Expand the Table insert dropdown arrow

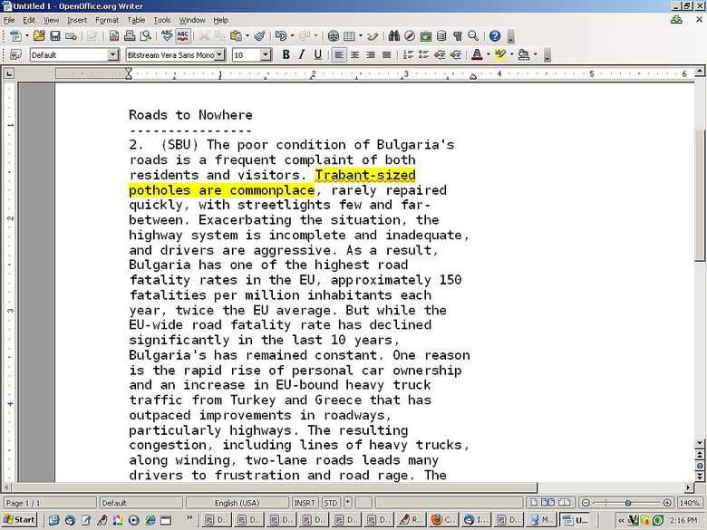pyautogui.click(x=360, y=36)
